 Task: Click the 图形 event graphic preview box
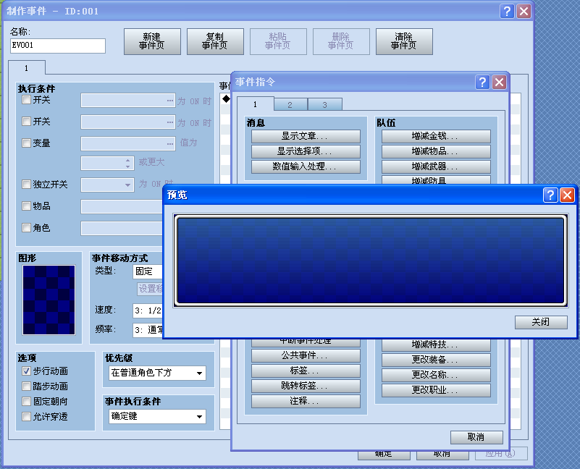[49, 300]
